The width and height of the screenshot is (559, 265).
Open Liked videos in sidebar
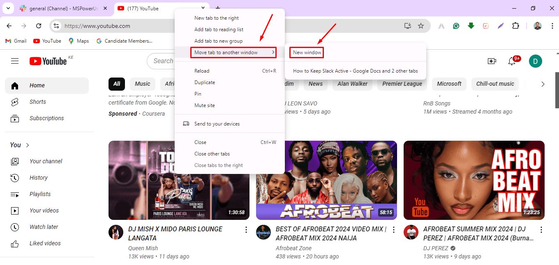pos(47,243)
